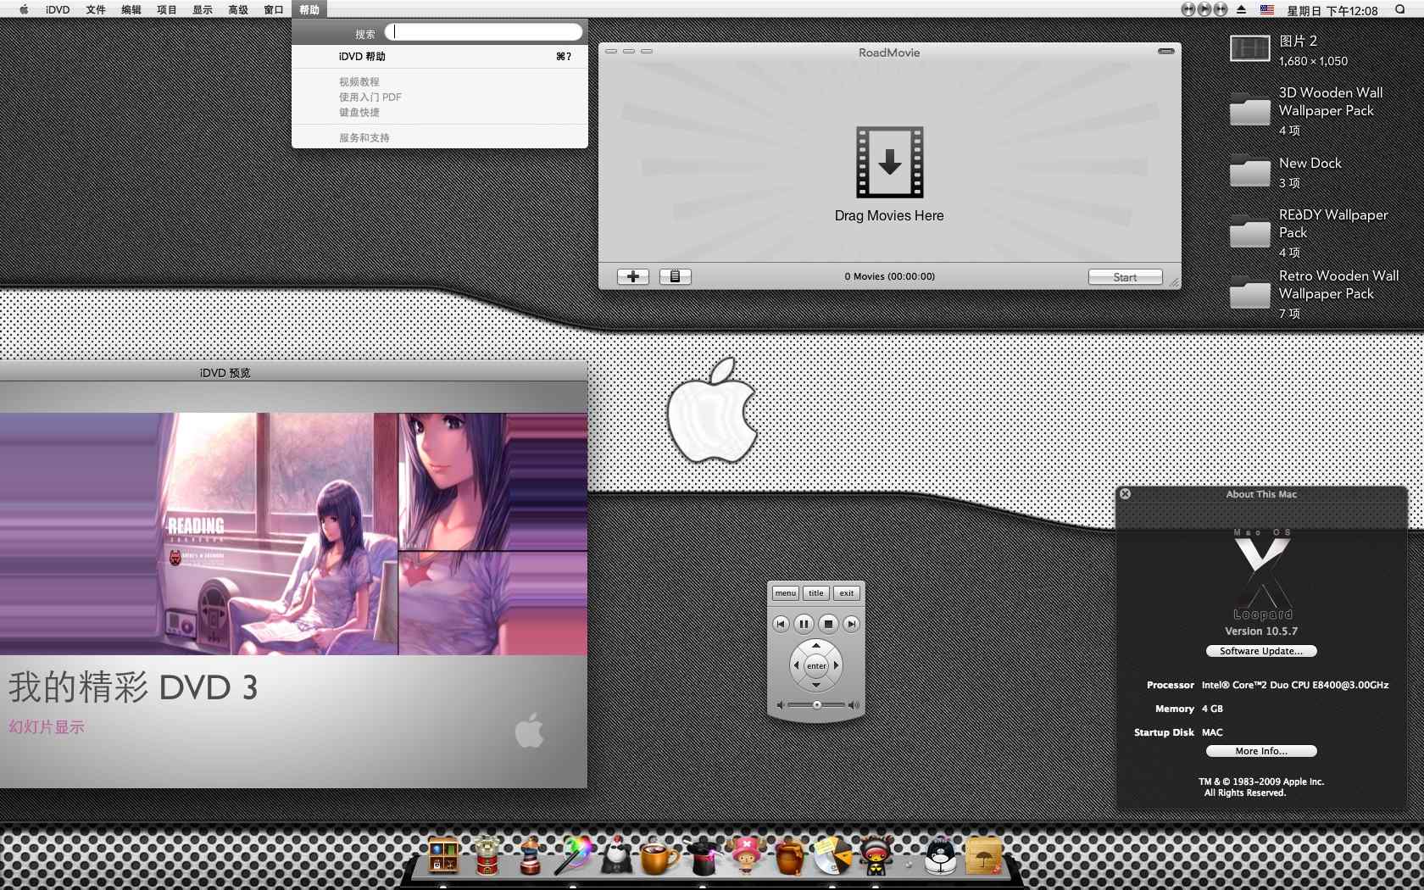Open the movie list button in RoadMovie

point(676,276)
